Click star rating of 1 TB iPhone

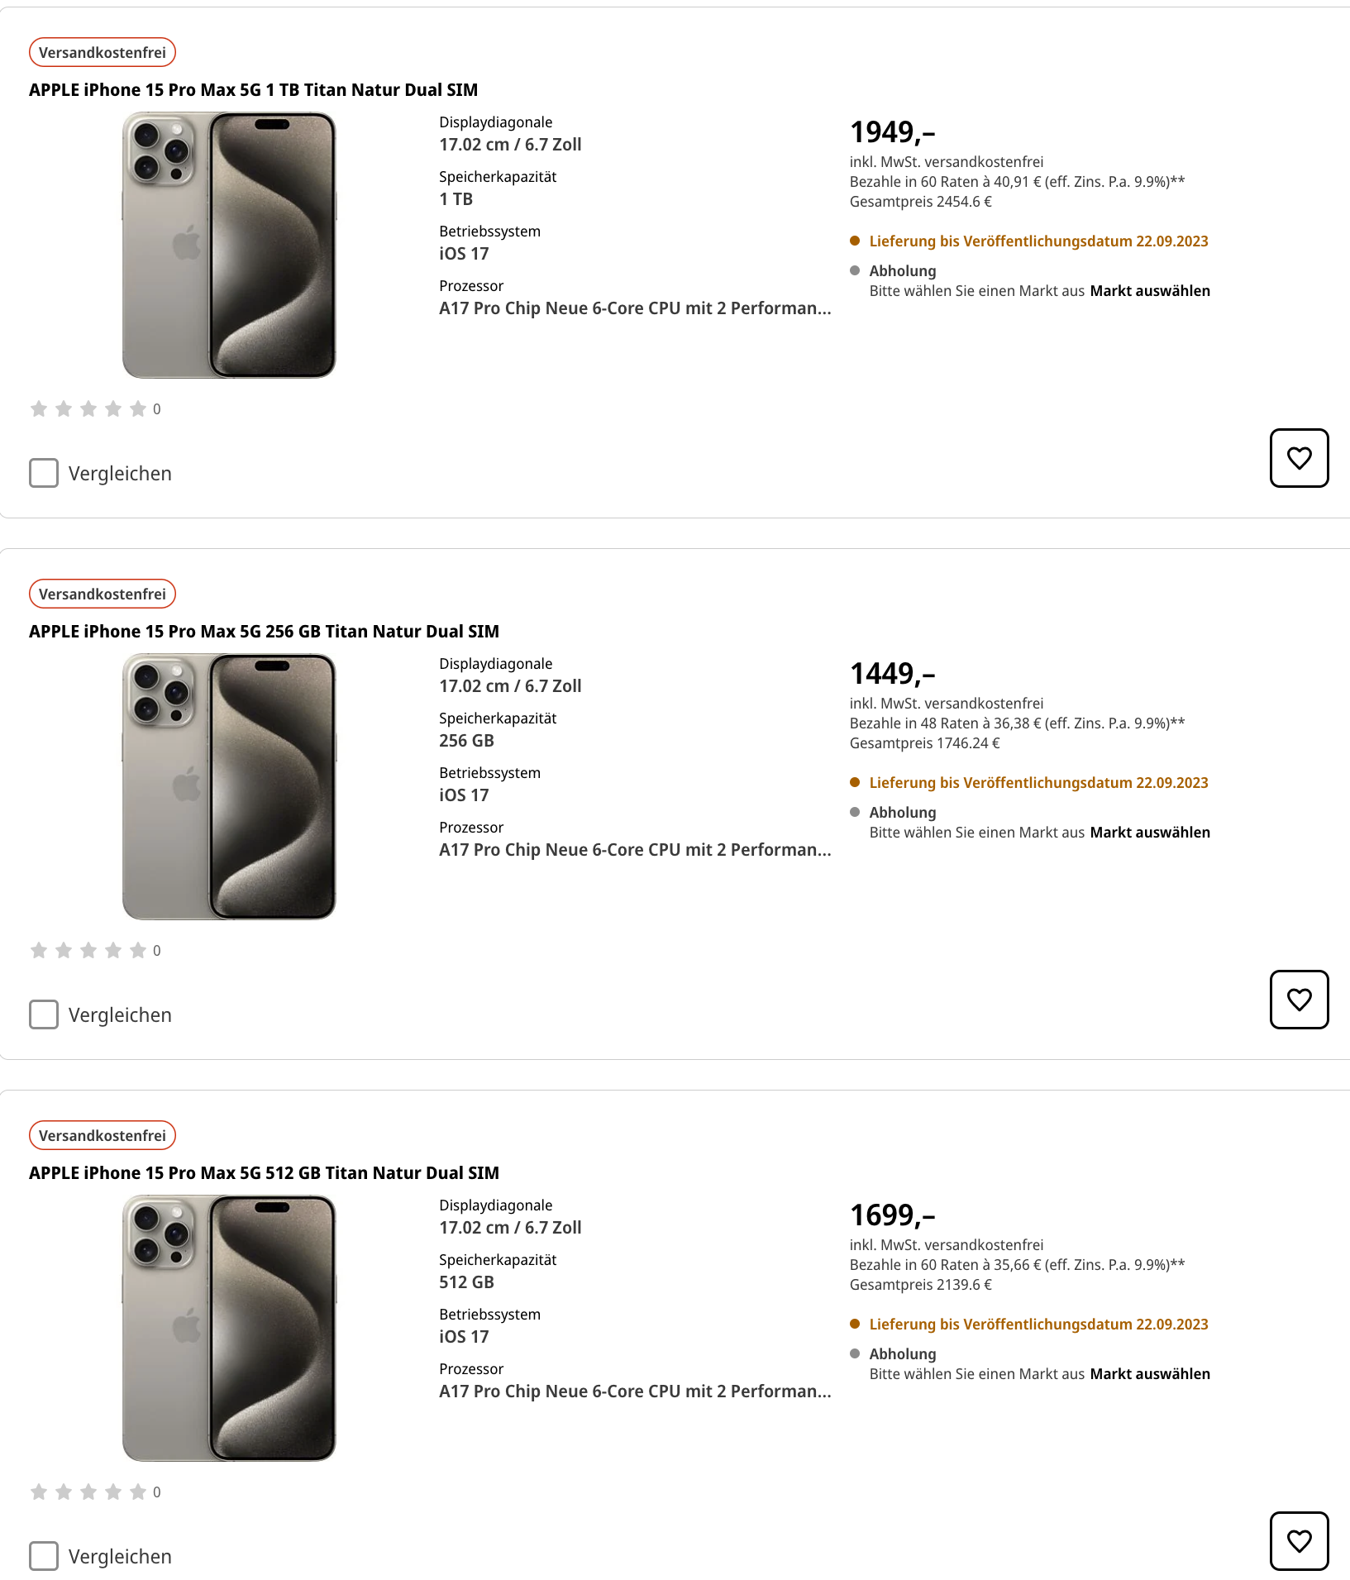click(88, 408)
